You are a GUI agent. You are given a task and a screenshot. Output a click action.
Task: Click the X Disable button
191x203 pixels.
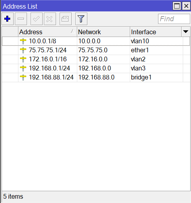(50, 19)
